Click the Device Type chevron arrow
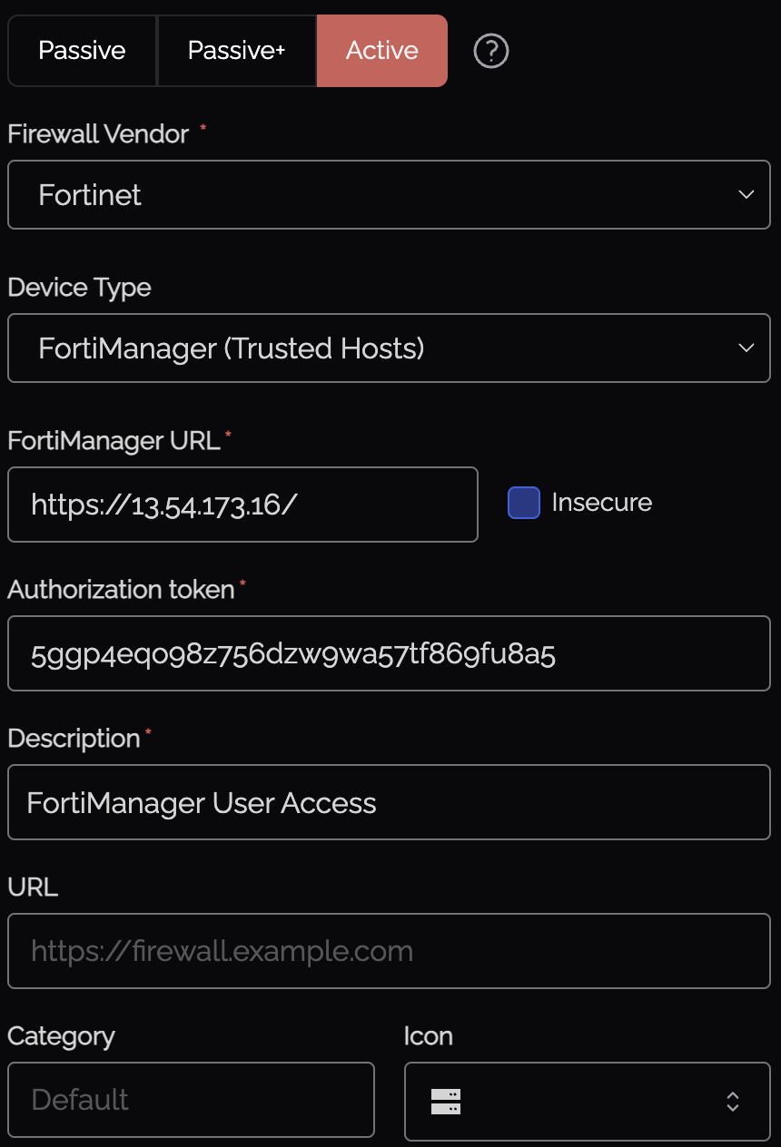 pos(746,348)
